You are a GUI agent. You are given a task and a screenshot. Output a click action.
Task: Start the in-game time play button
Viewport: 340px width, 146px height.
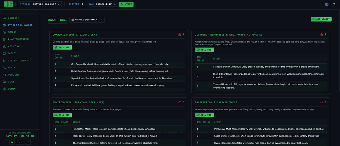click(12, 142)
